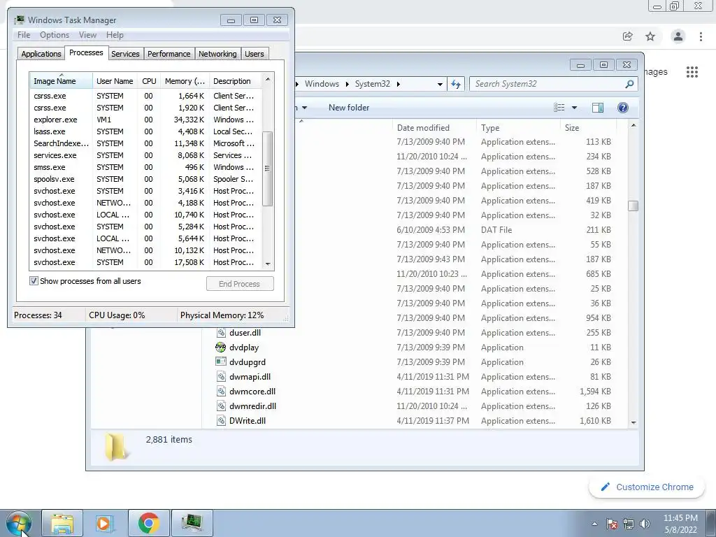Click Chrome's bookmark star icon
The image size is (716, 537).
pos(650,36)
